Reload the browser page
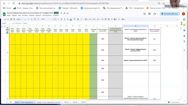This screenshot has width=188, height=106. [14, 3]
